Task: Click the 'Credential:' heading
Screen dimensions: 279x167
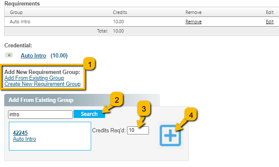Action: coord(18,45)
